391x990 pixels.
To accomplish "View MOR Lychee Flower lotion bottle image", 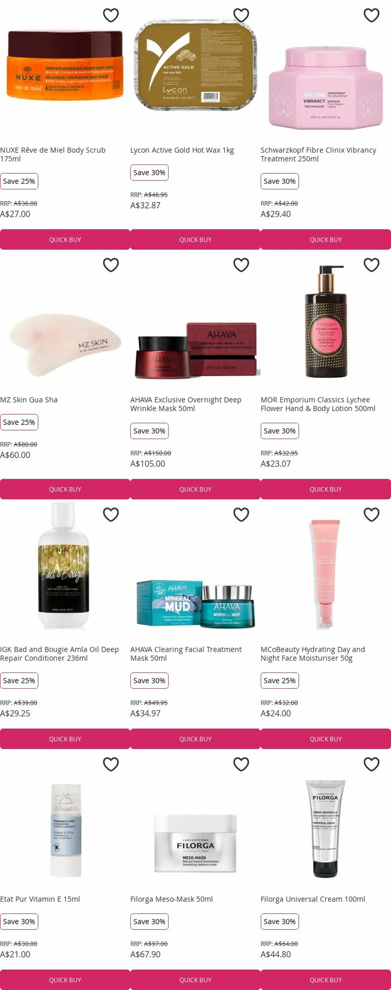I will [326, 321].
